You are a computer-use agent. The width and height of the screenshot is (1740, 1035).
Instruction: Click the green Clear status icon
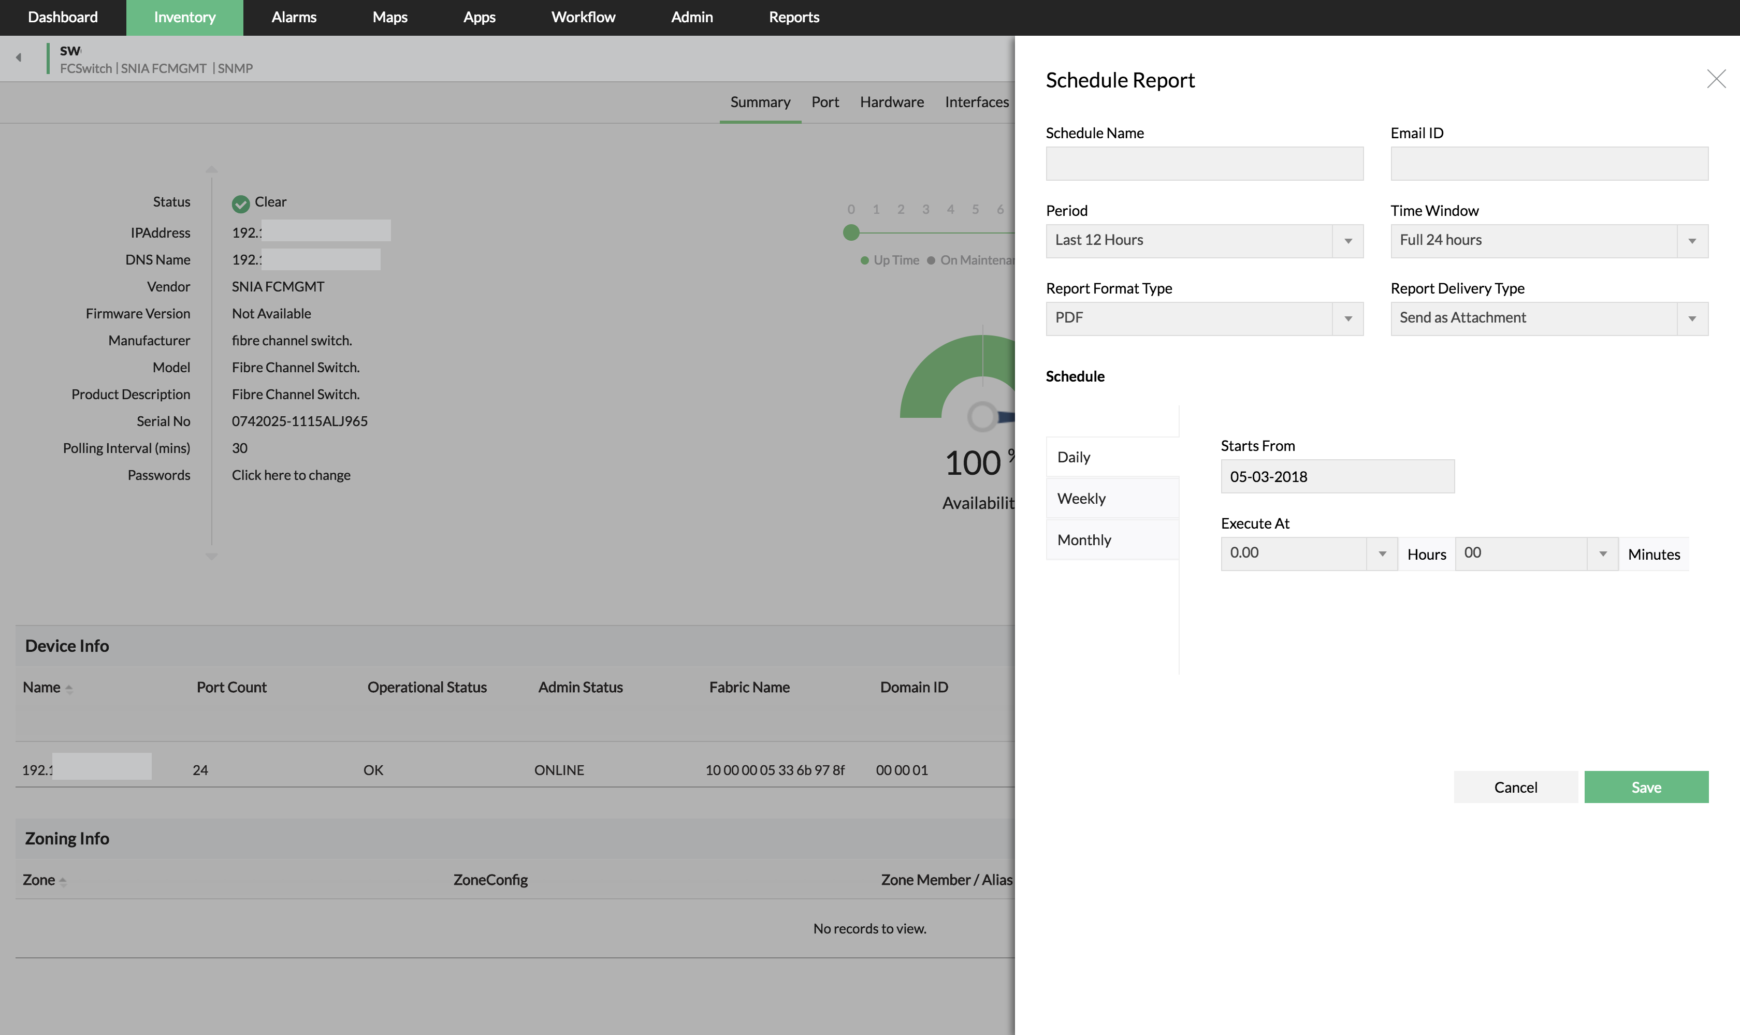click(x=241, y=203)
